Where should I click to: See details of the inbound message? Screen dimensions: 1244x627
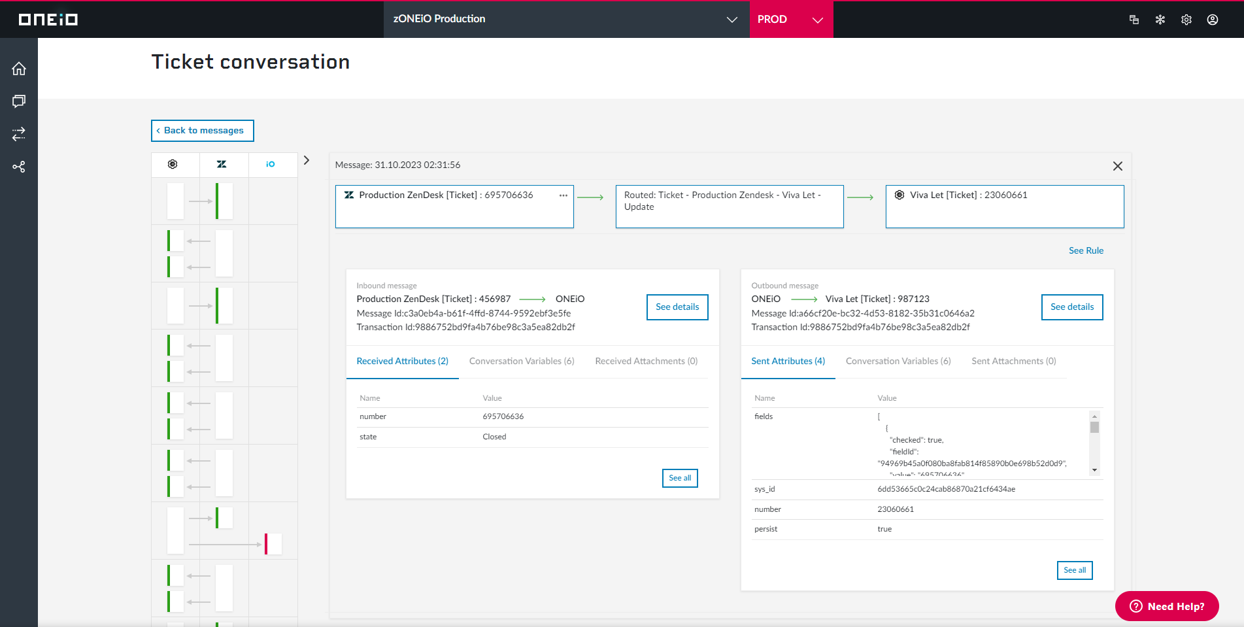pos(677,307)
